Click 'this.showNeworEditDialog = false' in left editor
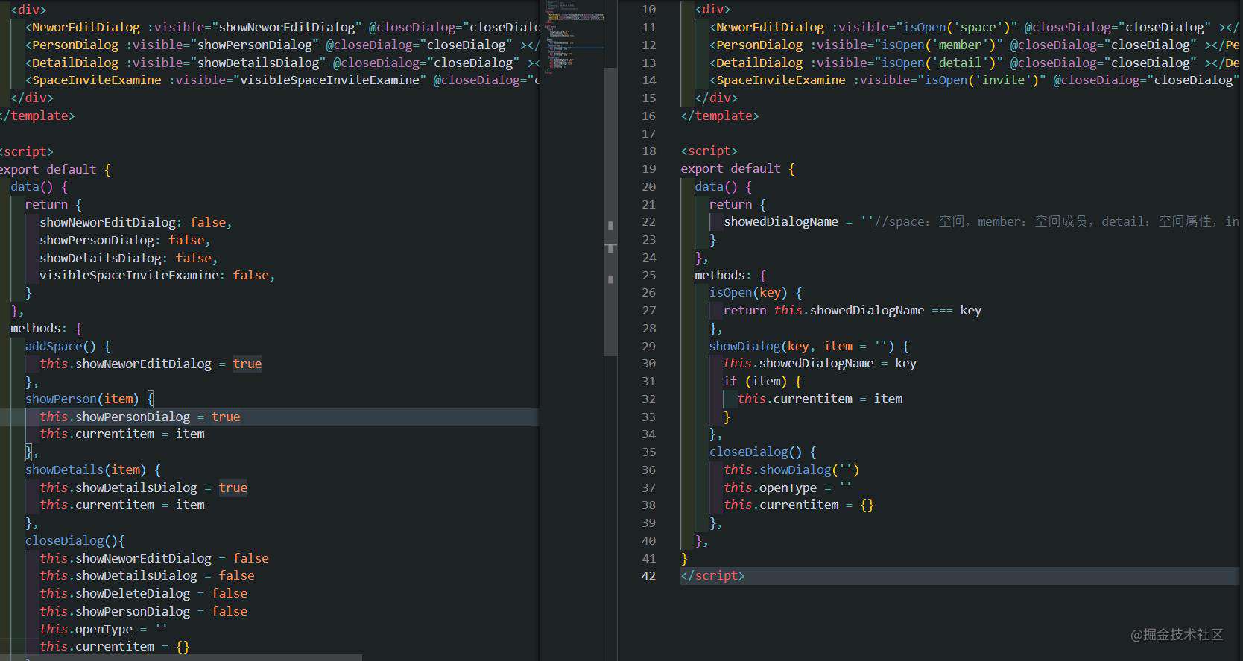The height and width of the screenshot is (661, 1243). click(x=154, y=559)
